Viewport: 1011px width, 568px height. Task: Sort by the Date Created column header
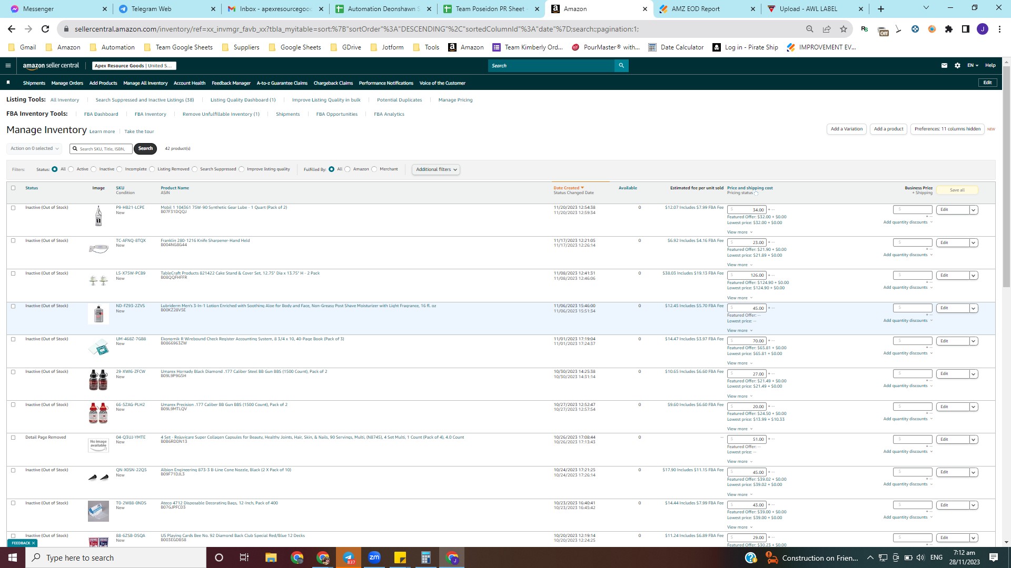point(568,188)
